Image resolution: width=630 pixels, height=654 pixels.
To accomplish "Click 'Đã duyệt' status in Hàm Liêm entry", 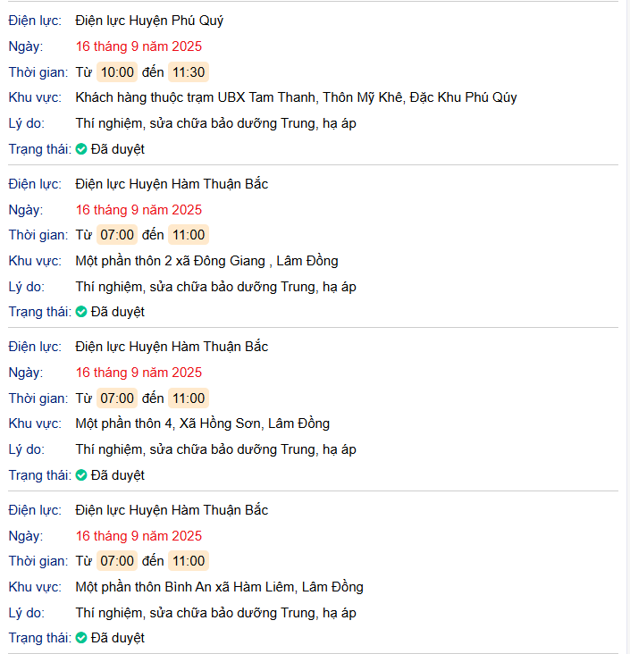I will point(117,638).
